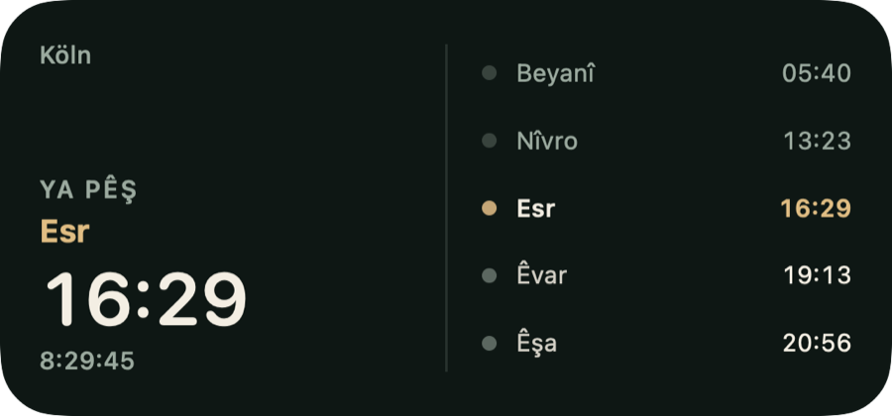Click the 19:13 time for Êvar

(817, 275)
